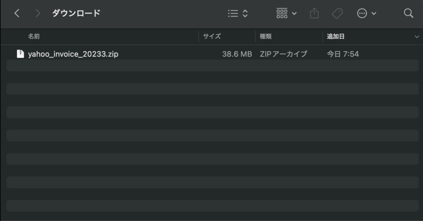
Task: Toggle the sort direction chevron in 追加日
Action: [416, 37]
